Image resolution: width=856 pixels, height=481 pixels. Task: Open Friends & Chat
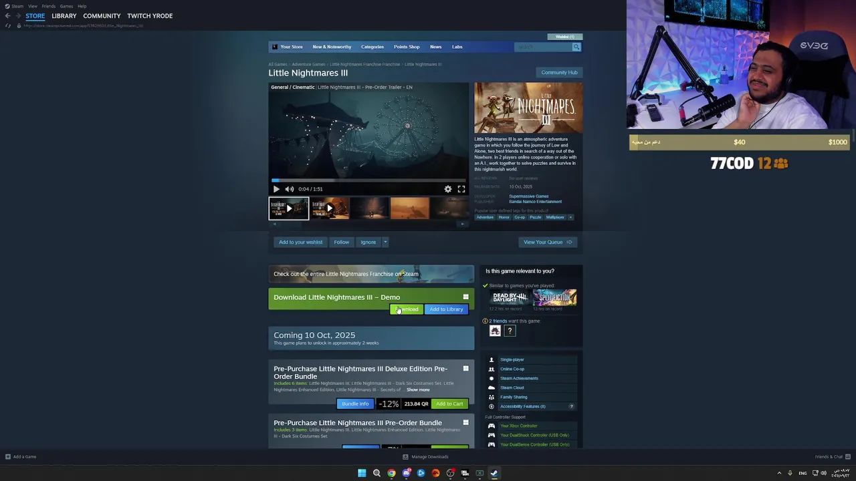pyautogui.click(x=833, y=457)
